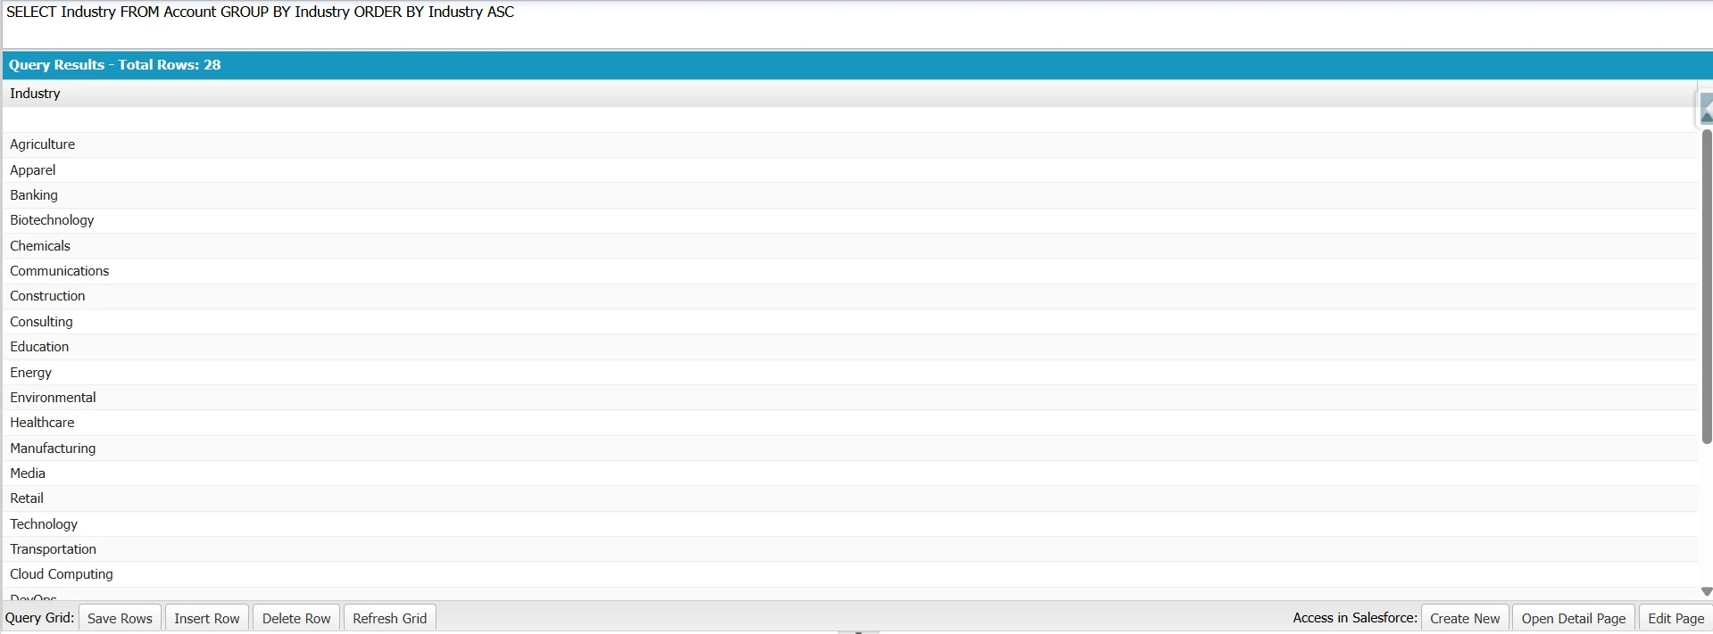Select the Biotechnology row
Viewport: 1713px width, 634px height.
(850, 220)
